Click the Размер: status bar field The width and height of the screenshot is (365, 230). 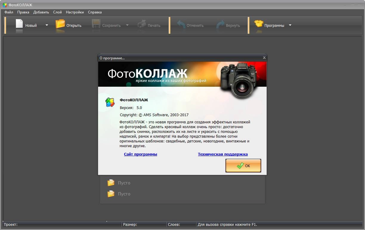tap(144, 224)
